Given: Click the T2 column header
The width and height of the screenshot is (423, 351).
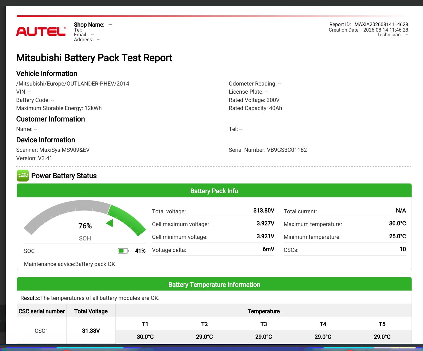Looking at the screenshot, I should [204, 324].
